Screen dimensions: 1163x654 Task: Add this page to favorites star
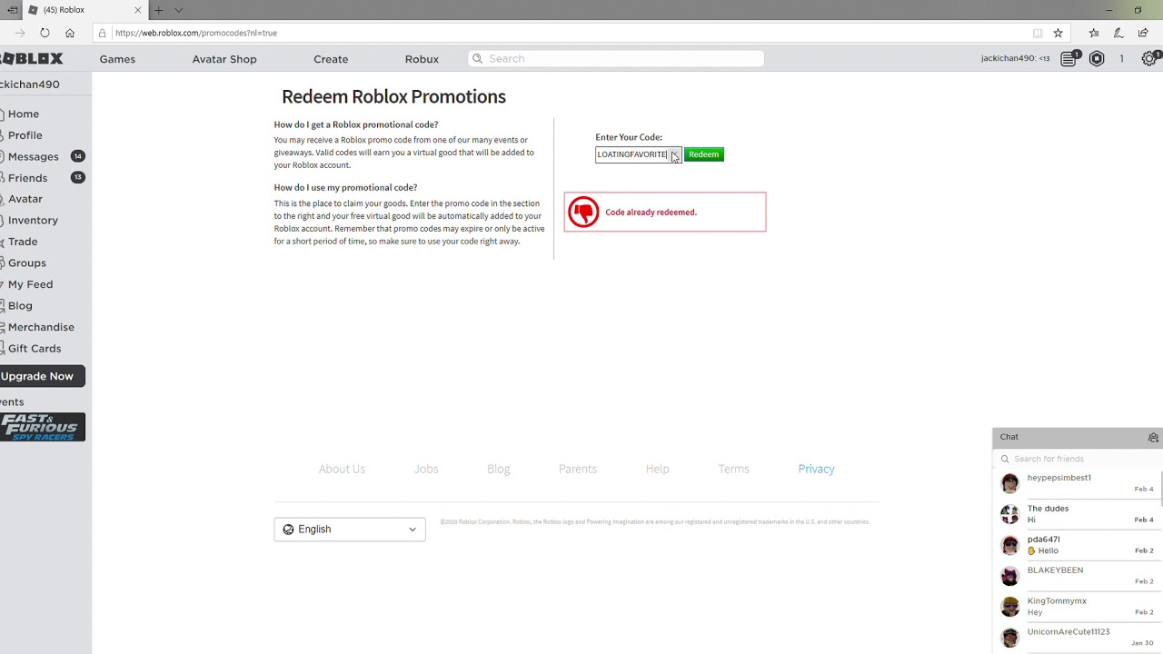[1058, 33]
